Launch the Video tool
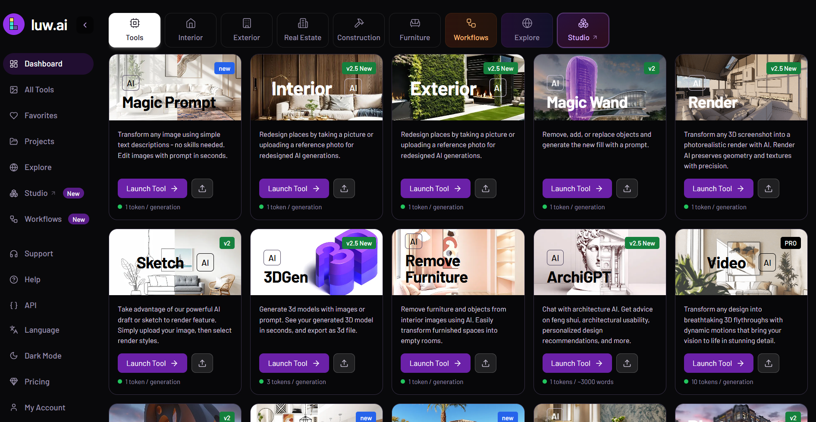 [719, 363]
